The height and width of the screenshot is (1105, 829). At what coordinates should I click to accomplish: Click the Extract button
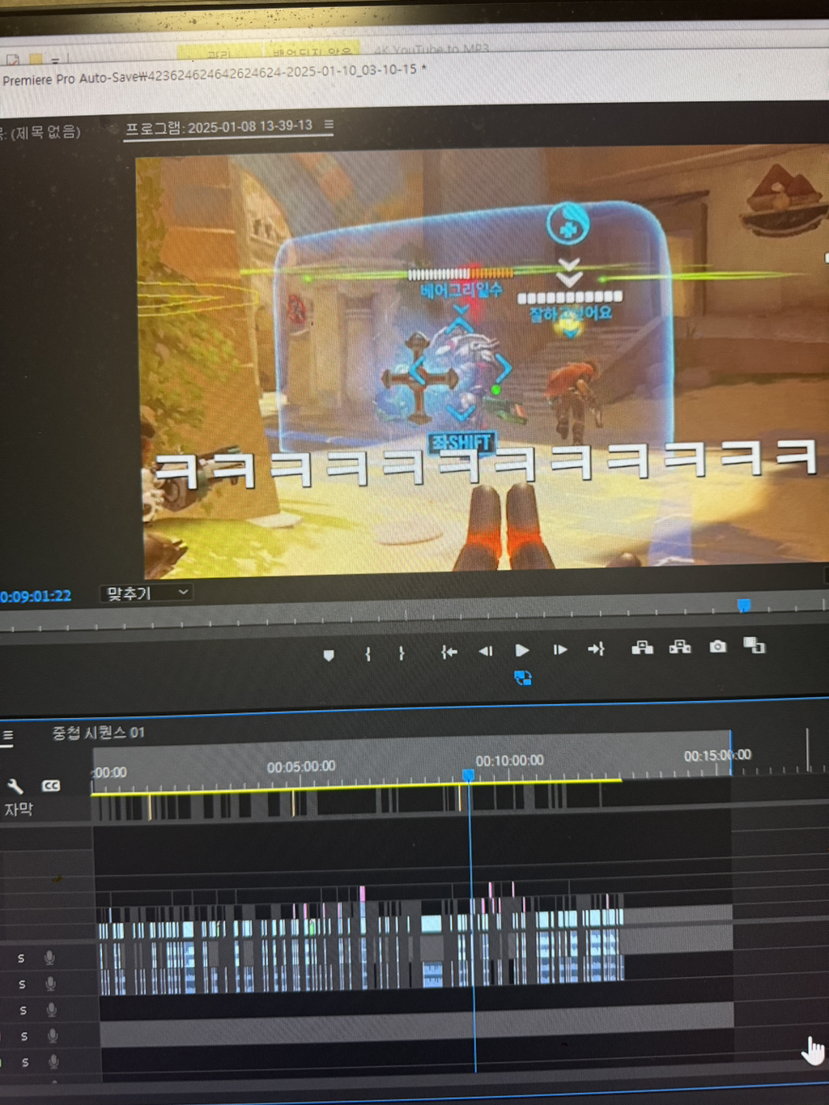(680, 646)
